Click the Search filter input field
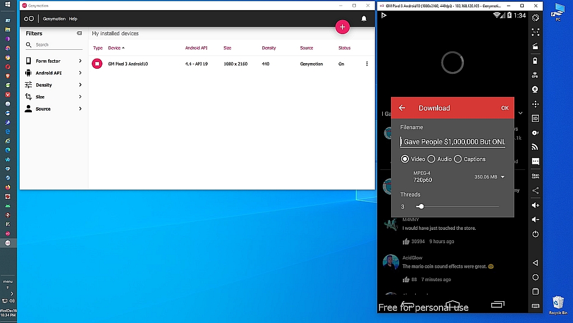Viewport: 573px width, 323px height. (54, 45)
